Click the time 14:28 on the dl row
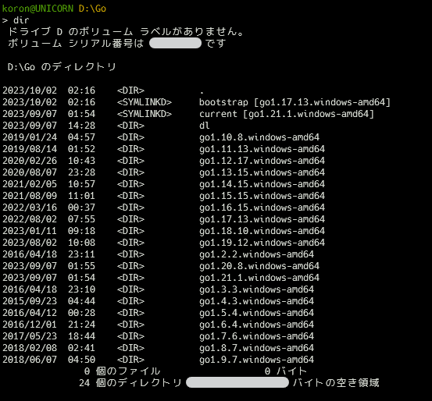 click(81, 126)
